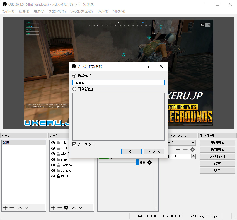Open the シーンコレクション(S) menu

81,12
